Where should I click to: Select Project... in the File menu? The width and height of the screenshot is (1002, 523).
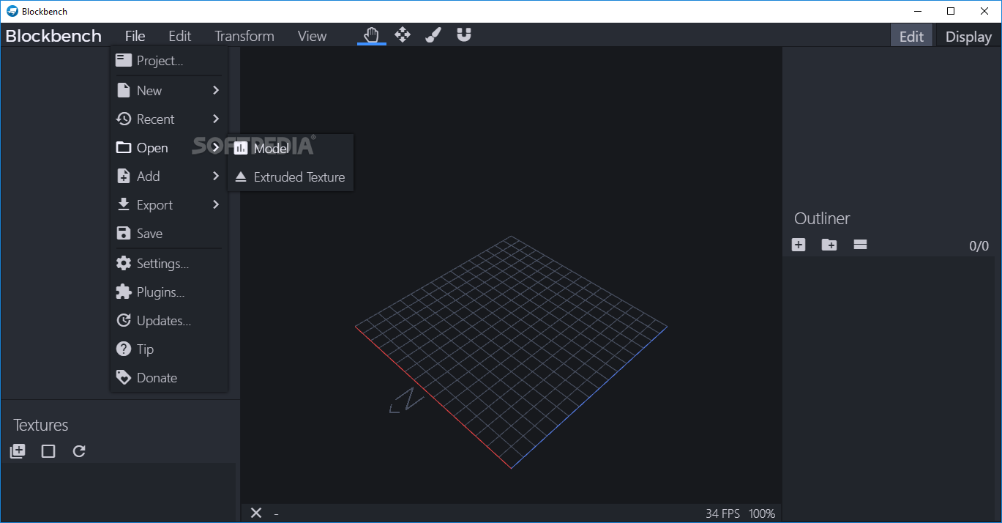coord(169,61)
